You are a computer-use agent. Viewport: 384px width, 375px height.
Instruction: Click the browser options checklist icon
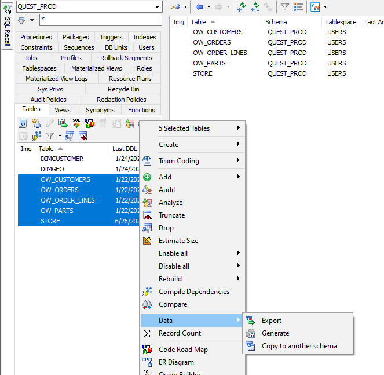pos(315,7)
